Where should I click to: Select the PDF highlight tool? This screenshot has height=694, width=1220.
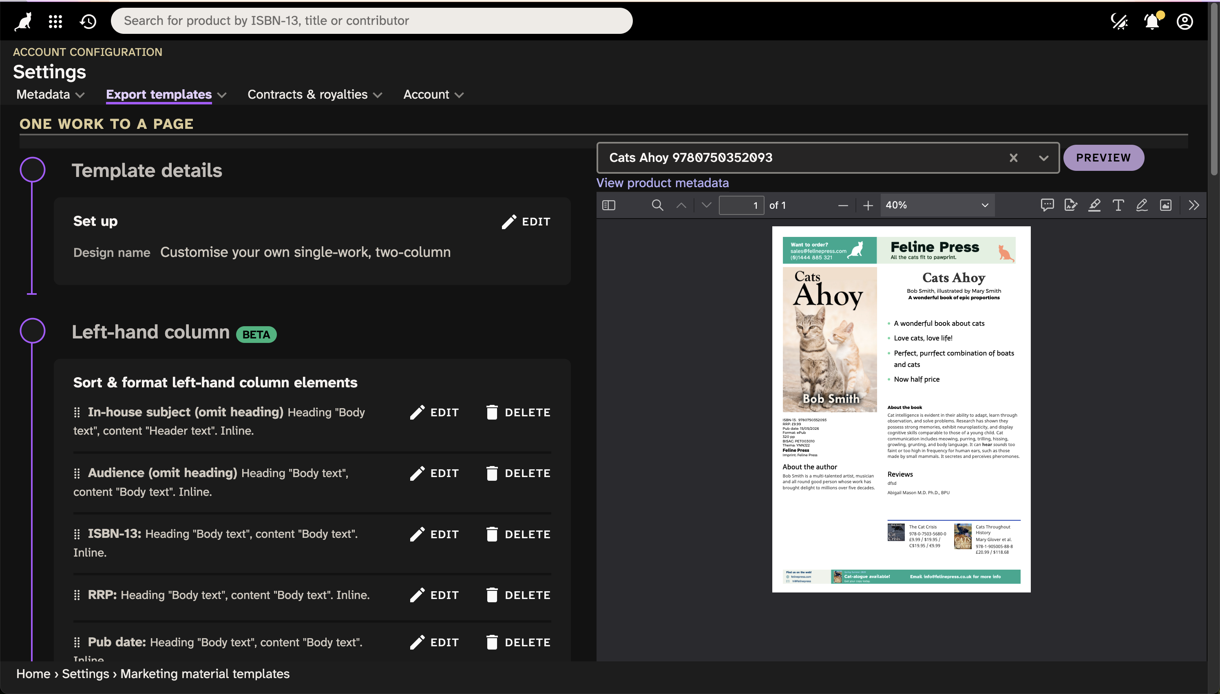pyautogui.click(x=1094, y=206)
